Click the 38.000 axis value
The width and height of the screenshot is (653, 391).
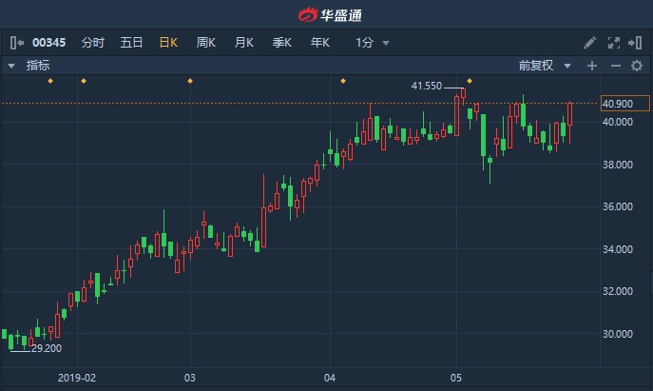click(x=618, y=165)
